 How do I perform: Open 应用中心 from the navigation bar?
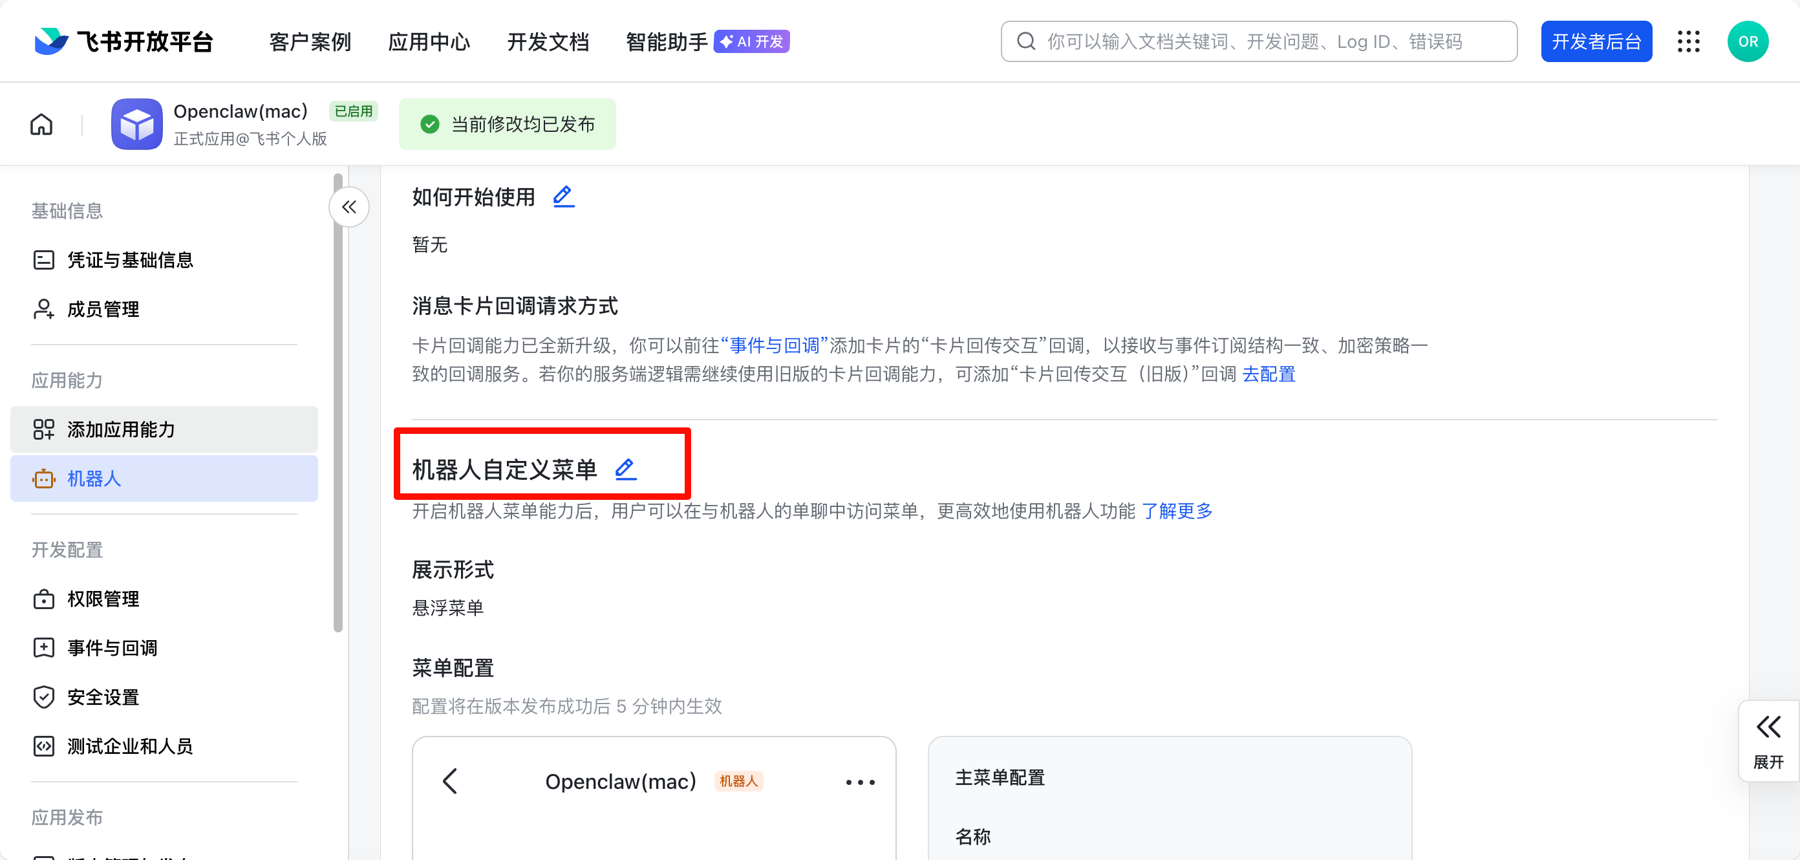coord(429,41)
